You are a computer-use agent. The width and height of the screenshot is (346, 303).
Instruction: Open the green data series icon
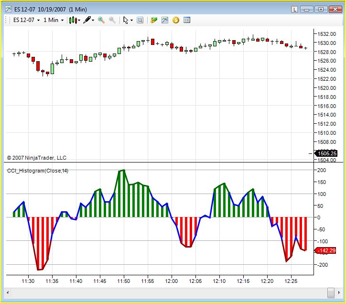[x=153, y=20]
